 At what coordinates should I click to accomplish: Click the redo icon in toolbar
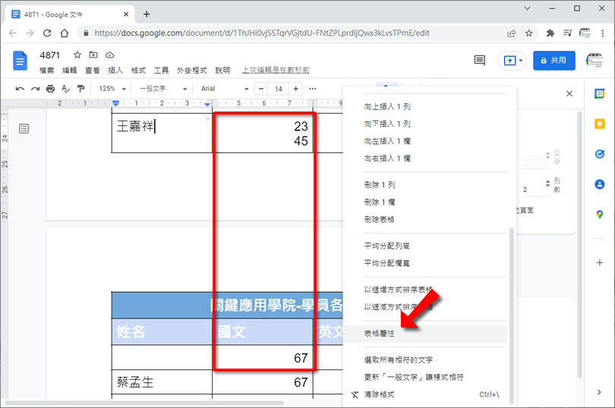point(35,89)
